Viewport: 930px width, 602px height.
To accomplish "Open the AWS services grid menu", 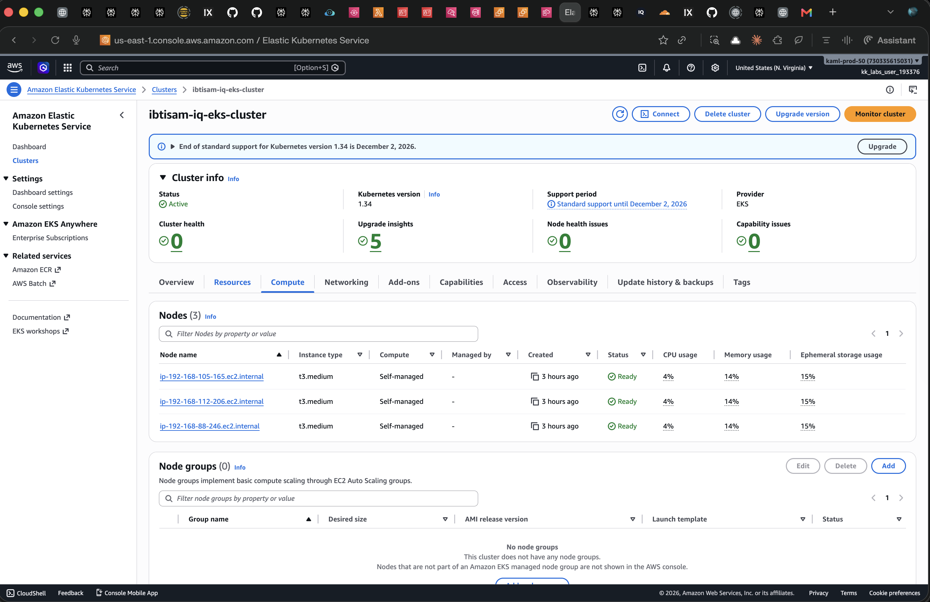I will click(68, 68).
